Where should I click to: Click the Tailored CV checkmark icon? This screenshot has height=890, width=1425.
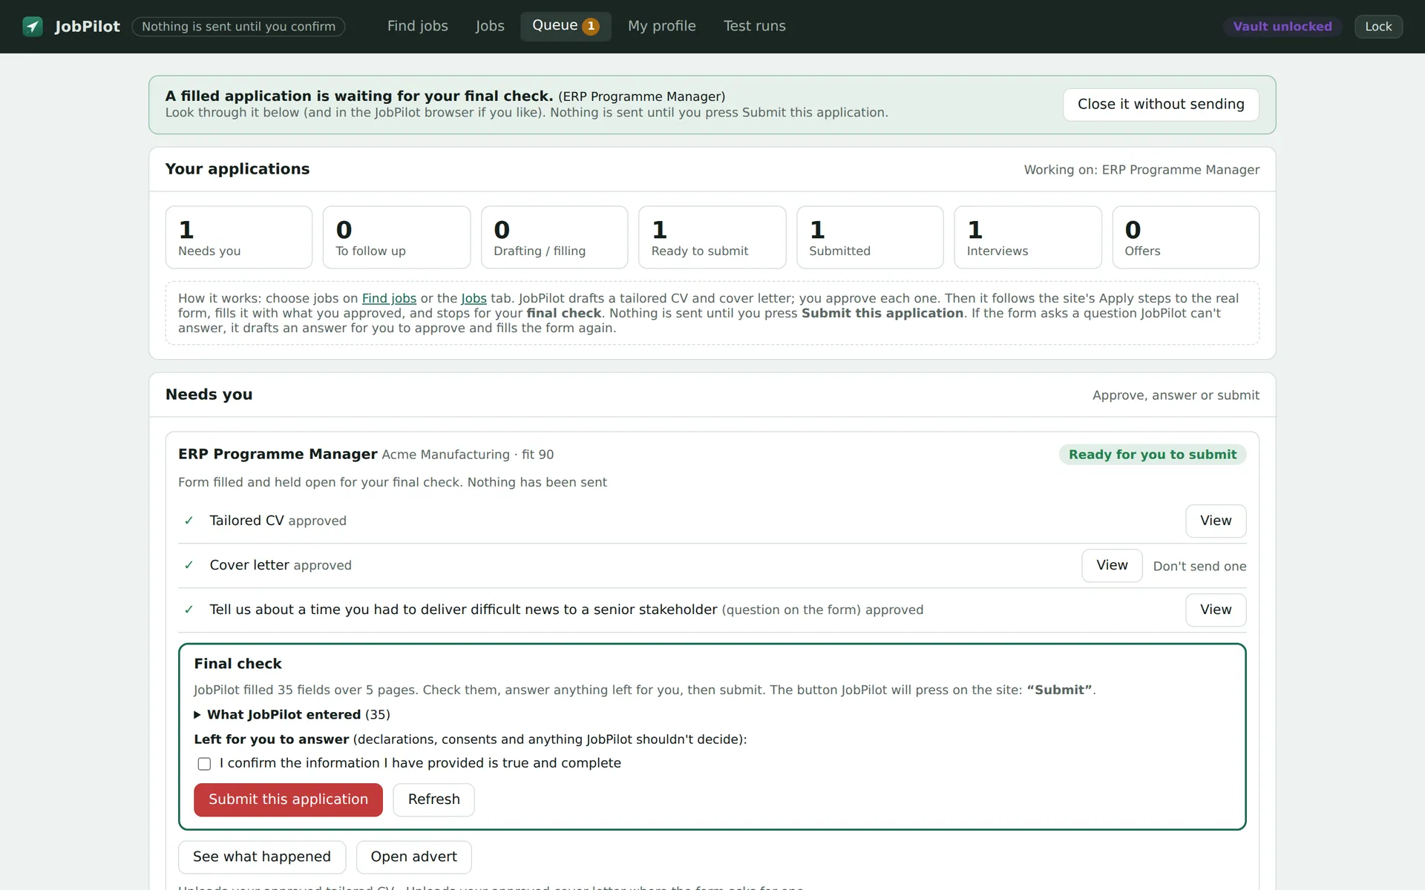[189, 521]
